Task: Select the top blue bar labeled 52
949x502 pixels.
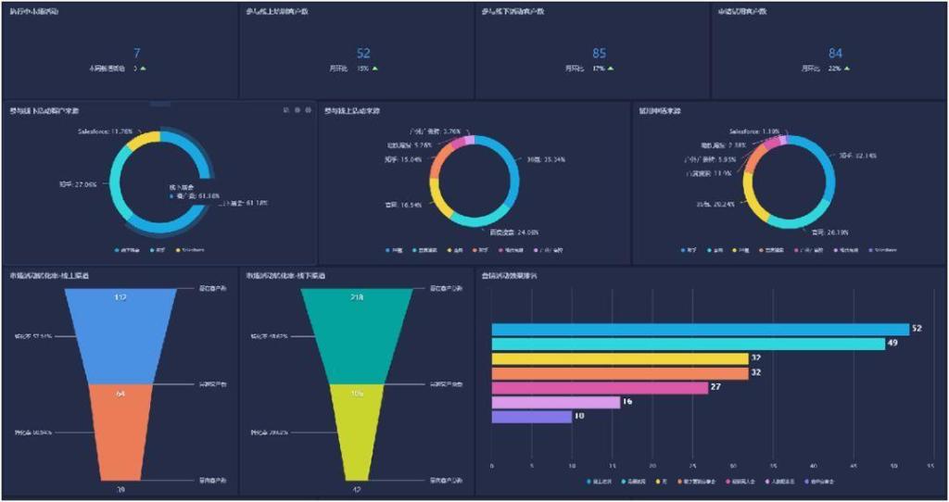Action: point(701,330)
